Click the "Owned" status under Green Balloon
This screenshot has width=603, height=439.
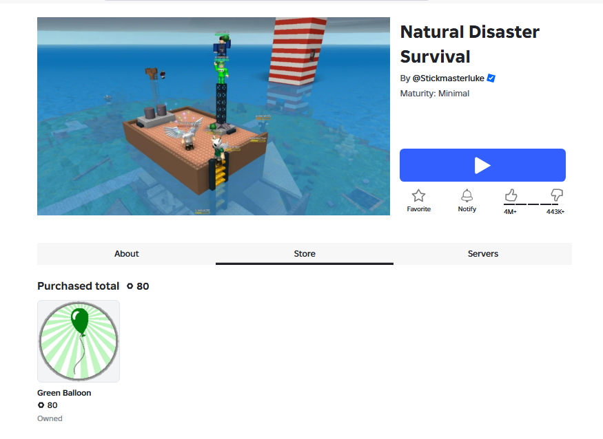point(50,418)
